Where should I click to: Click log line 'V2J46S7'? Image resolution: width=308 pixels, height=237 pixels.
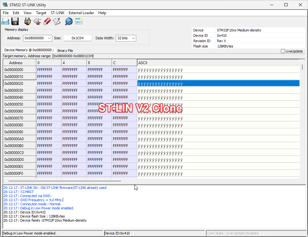(19, 192)
